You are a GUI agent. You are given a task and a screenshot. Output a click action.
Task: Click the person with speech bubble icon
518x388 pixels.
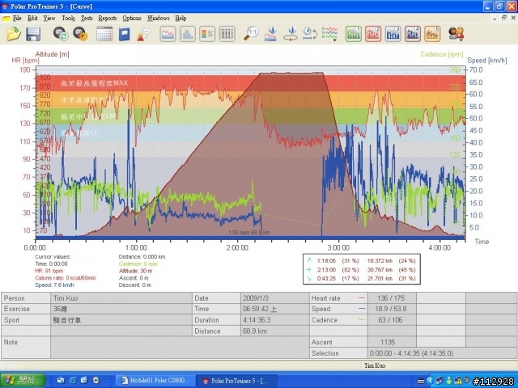144,34
